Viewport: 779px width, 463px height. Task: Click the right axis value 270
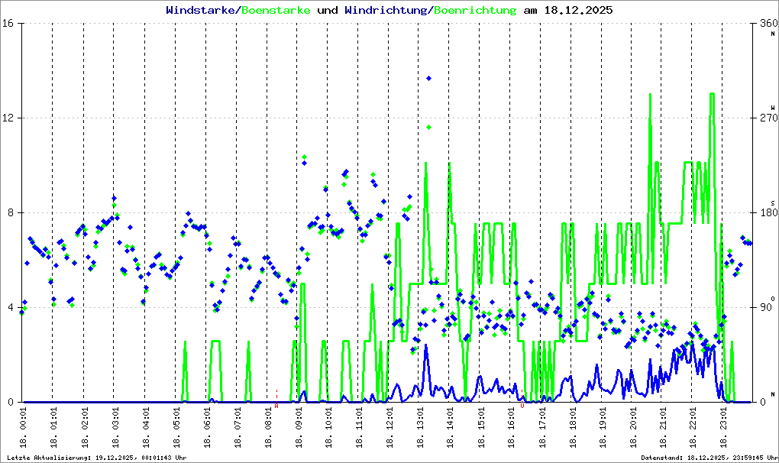pos(769,118)
